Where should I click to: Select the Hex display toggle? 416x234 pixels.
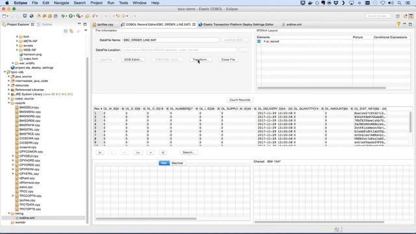(x=164, y=163)
